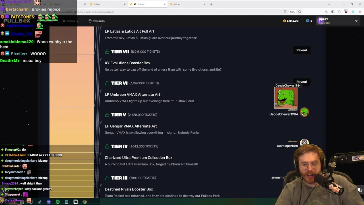Open the browser downloads panel
364x205 pixels.
[326, 12]
